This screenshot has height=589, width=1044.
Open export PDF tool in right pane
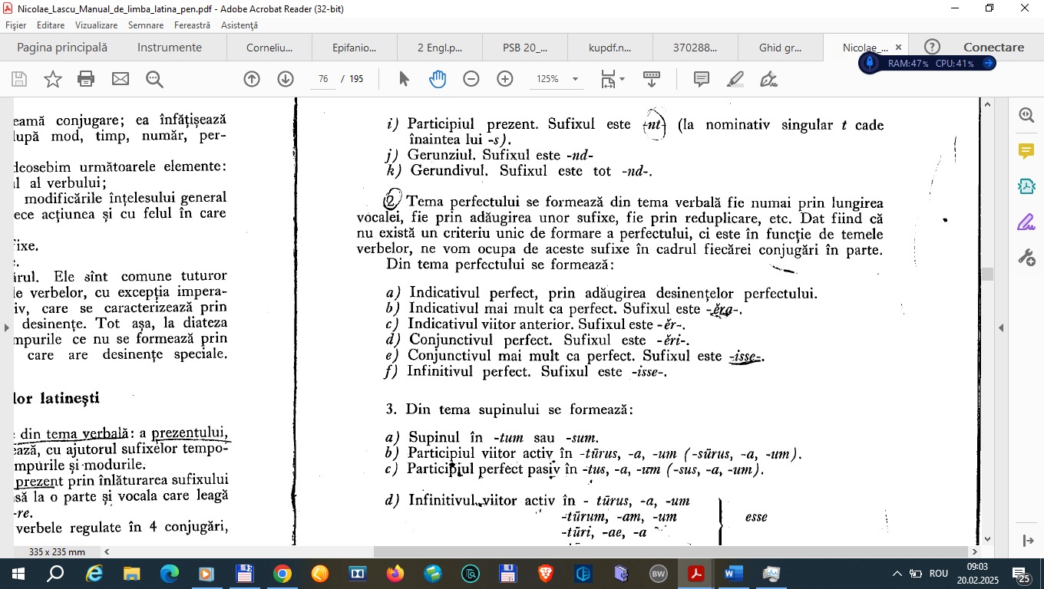(1026, 186)
